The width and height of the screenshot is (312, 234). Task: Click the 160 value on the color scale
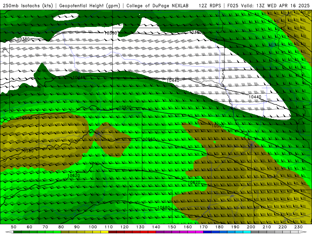[188, 227]
